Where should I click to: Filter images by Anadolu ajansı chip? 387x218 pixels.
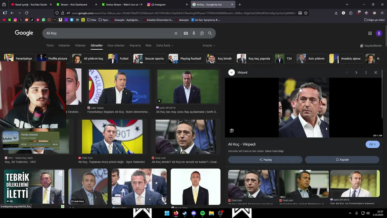coord(346,58)
